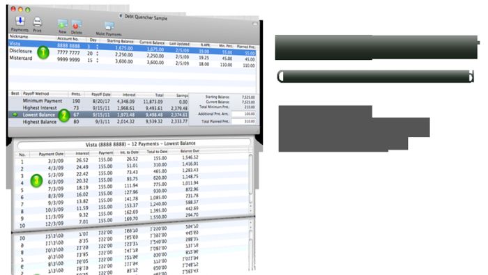Sort by Last Updated column header
This screenshot has width=488, height=275.
pyautogui.click(x=179, y=44)
